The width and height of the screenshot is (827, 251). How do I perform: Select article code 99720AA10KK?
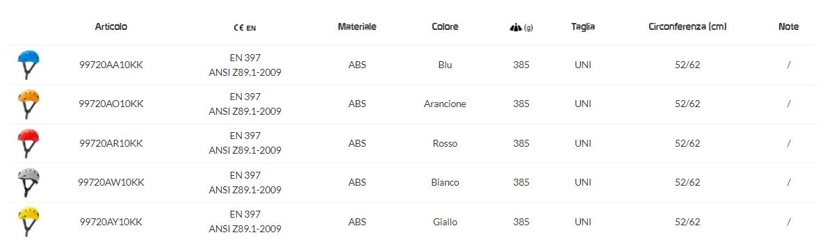[x=110, y=65]
